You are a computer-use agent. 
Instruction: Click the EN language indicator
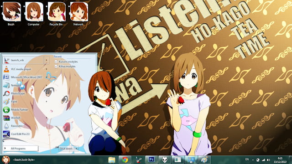(247, 159)
